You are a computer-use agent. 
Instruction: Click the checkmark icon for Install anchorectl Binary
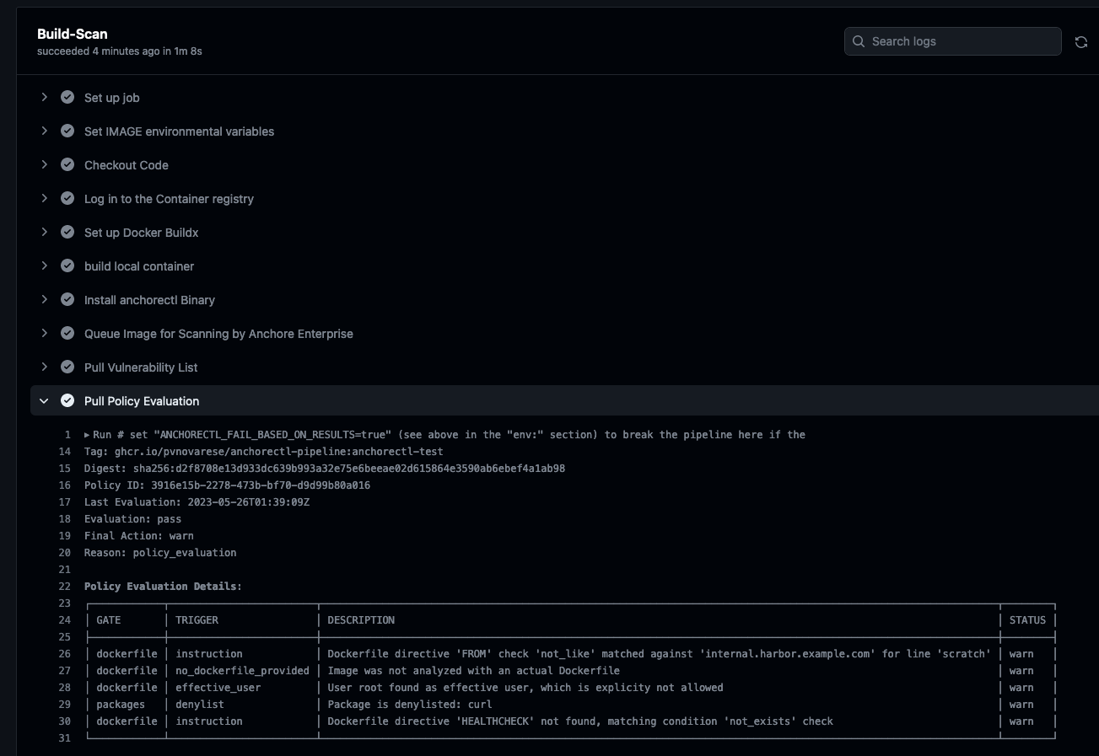(x=67, y=300)
